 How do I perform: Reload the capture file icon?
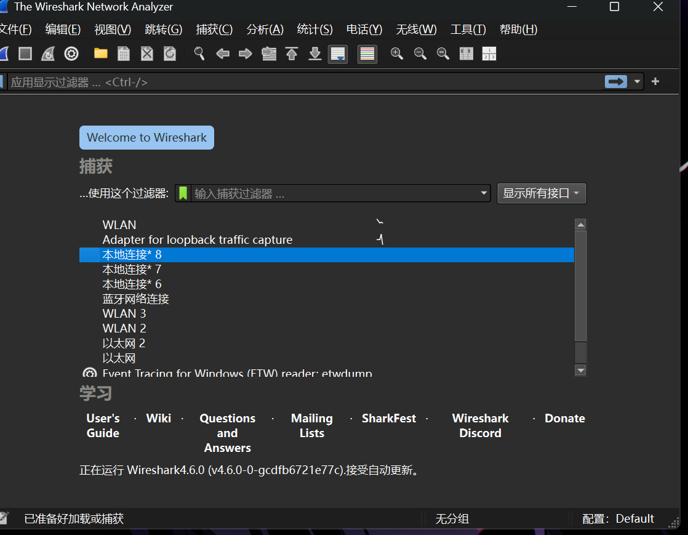169,54
